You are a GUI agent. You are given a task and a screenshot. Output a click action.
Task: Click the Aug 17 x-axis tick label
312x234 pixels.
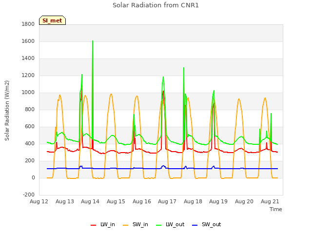click(x=167, y=201)
